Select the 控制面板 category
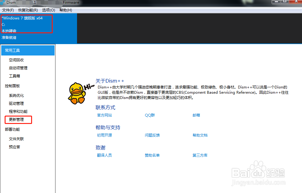This screenshot has width=302, height=193. pos(12,86)
